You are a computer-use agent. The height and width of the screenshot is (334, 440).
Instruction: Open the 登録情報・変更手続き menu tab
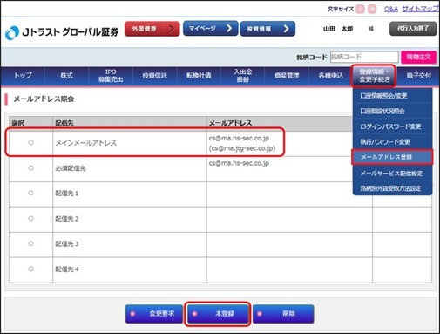[374, 76]
